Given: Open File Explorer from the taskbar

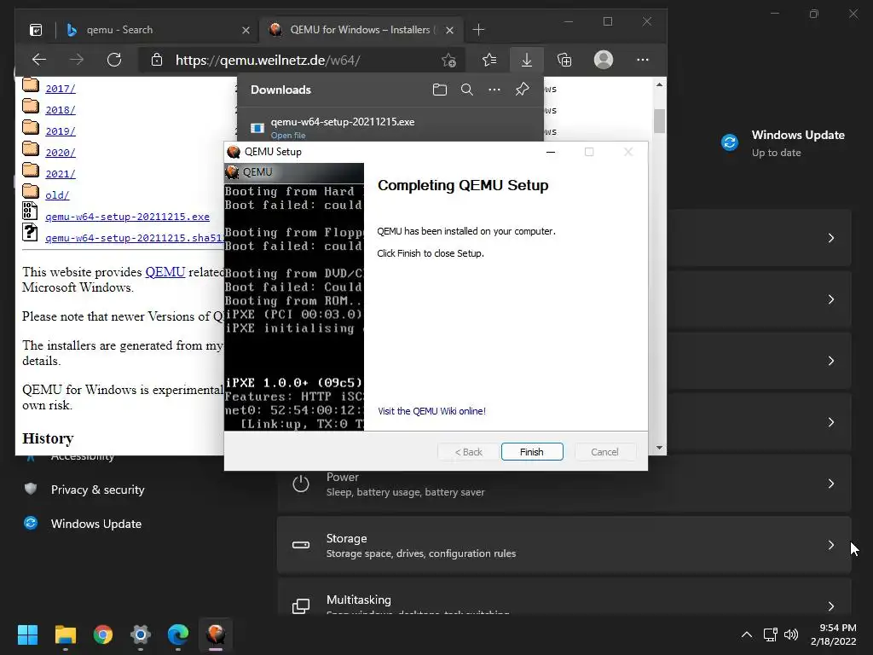Looking at the screenshot, I should pos(65,635).
